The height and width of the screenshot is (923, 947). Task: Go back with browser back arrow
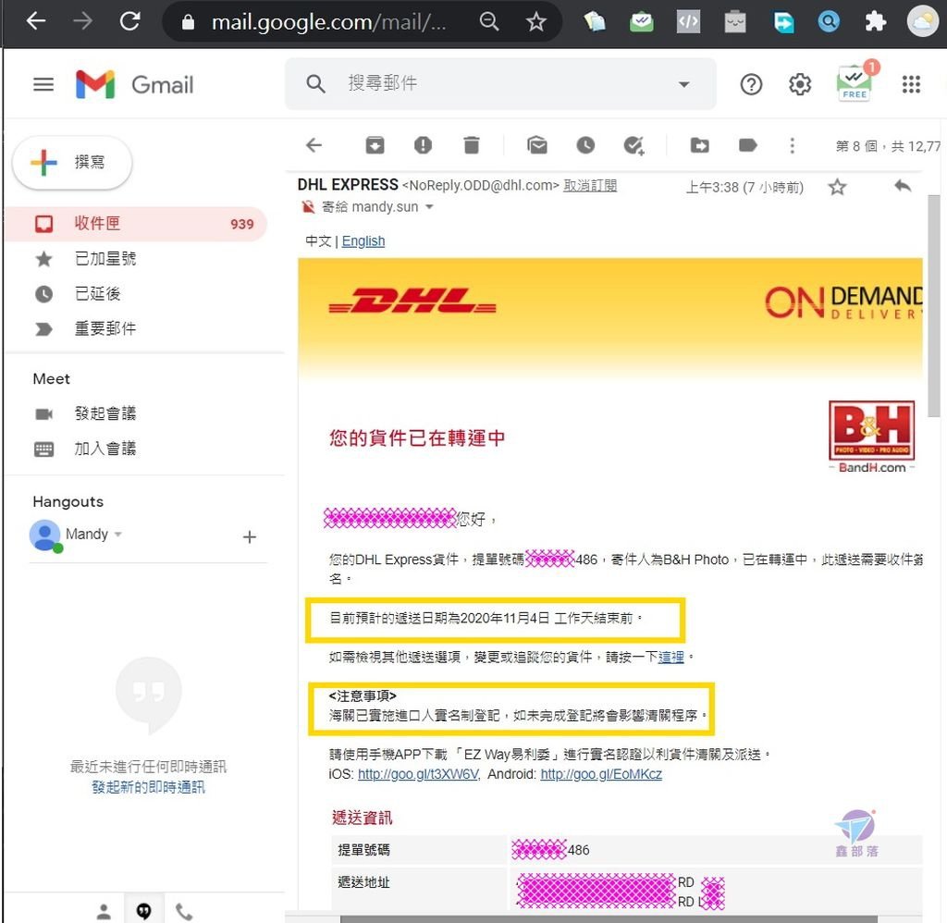click(36, 21)
